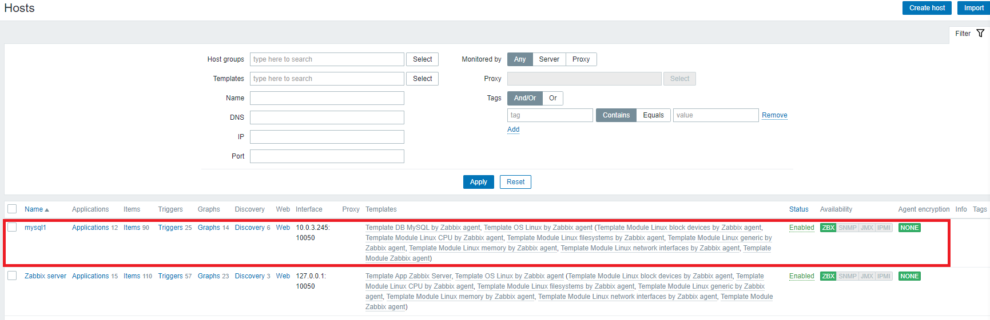
Task: Select Contains tag operator
Action: click(x=616, y=115)
